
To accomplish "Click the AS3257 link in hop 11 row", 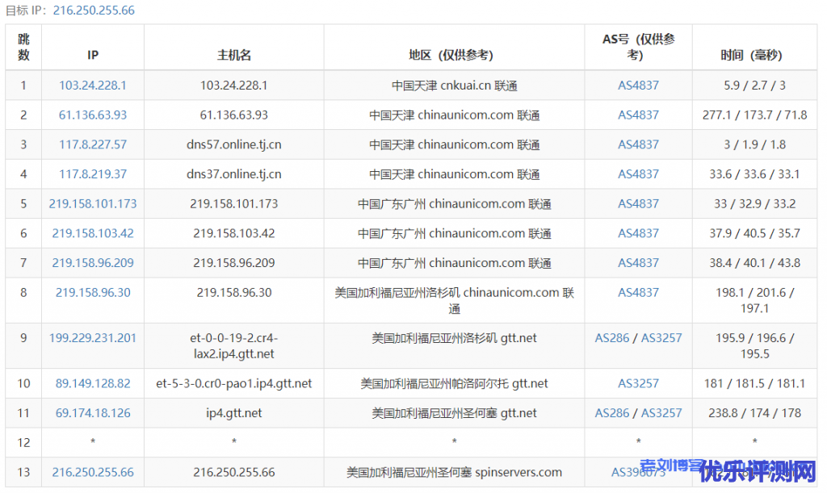I will click(661, 413).
